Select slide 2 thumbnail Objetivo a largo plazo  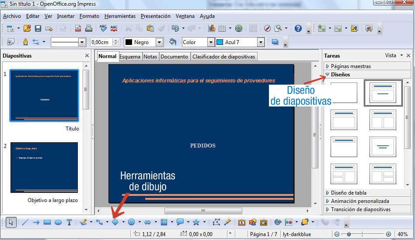[x=44, y=167]
